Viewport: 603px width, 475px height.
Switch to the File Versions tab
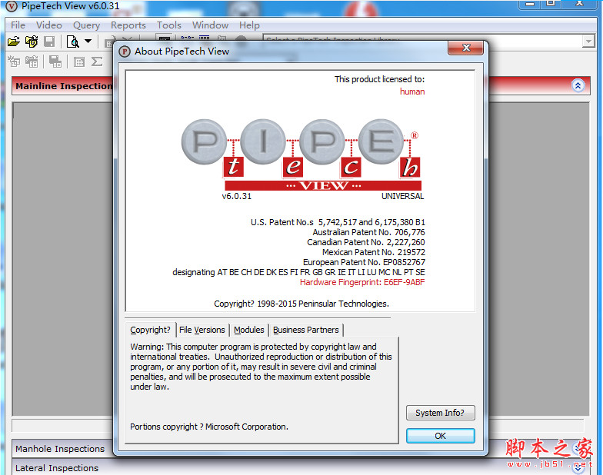pyautogui.click(x=202, y=330)
